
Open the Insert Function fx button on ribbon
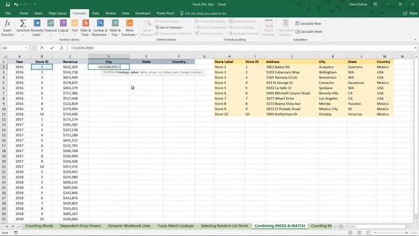(7, 28)
